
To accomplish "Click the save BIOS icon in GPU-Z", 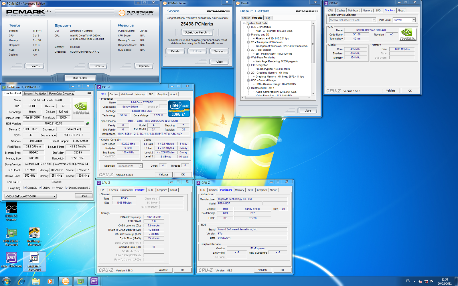I will pos(88,123).
